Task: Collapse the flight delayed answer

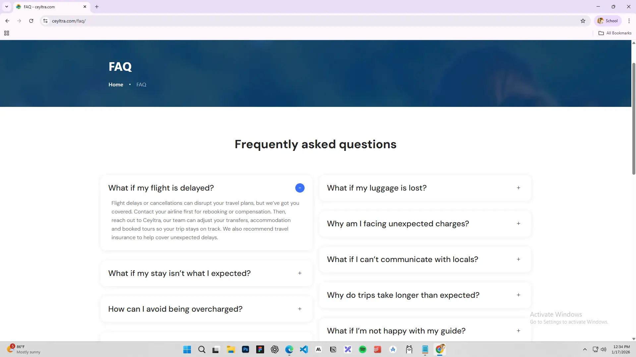Action: pyautogui.click(x=300, y=188)
